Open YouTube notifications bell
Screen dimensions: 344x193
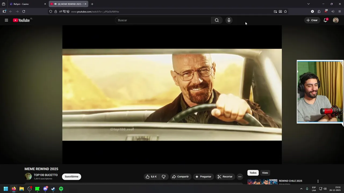(325, 20)
